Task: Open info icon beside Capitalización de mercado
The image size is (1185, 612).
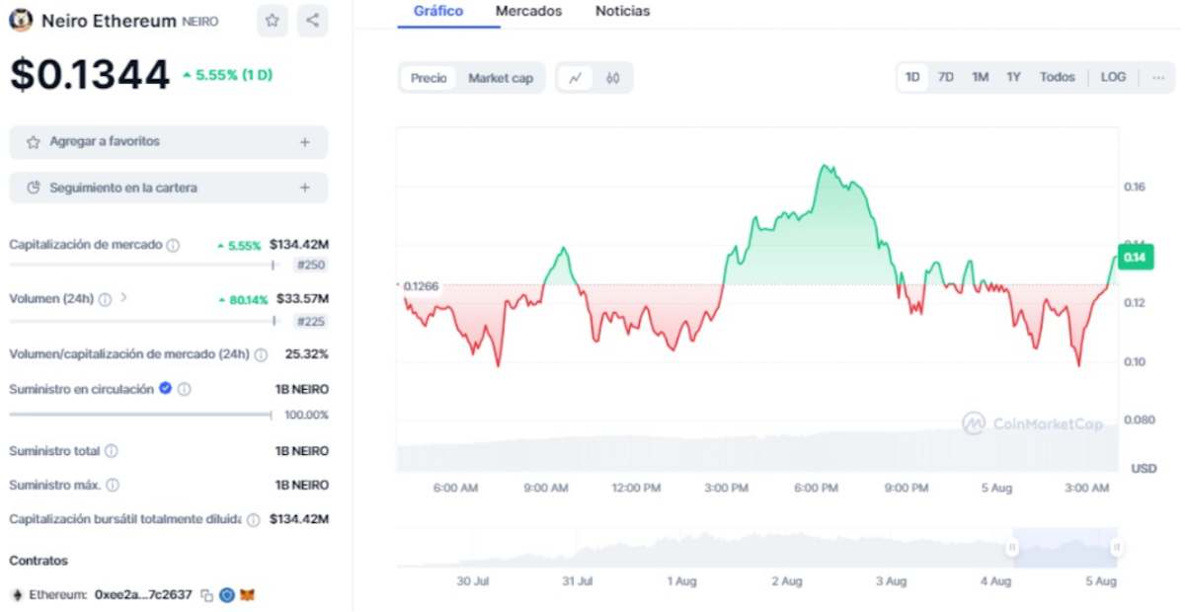Action: [173, 245]
